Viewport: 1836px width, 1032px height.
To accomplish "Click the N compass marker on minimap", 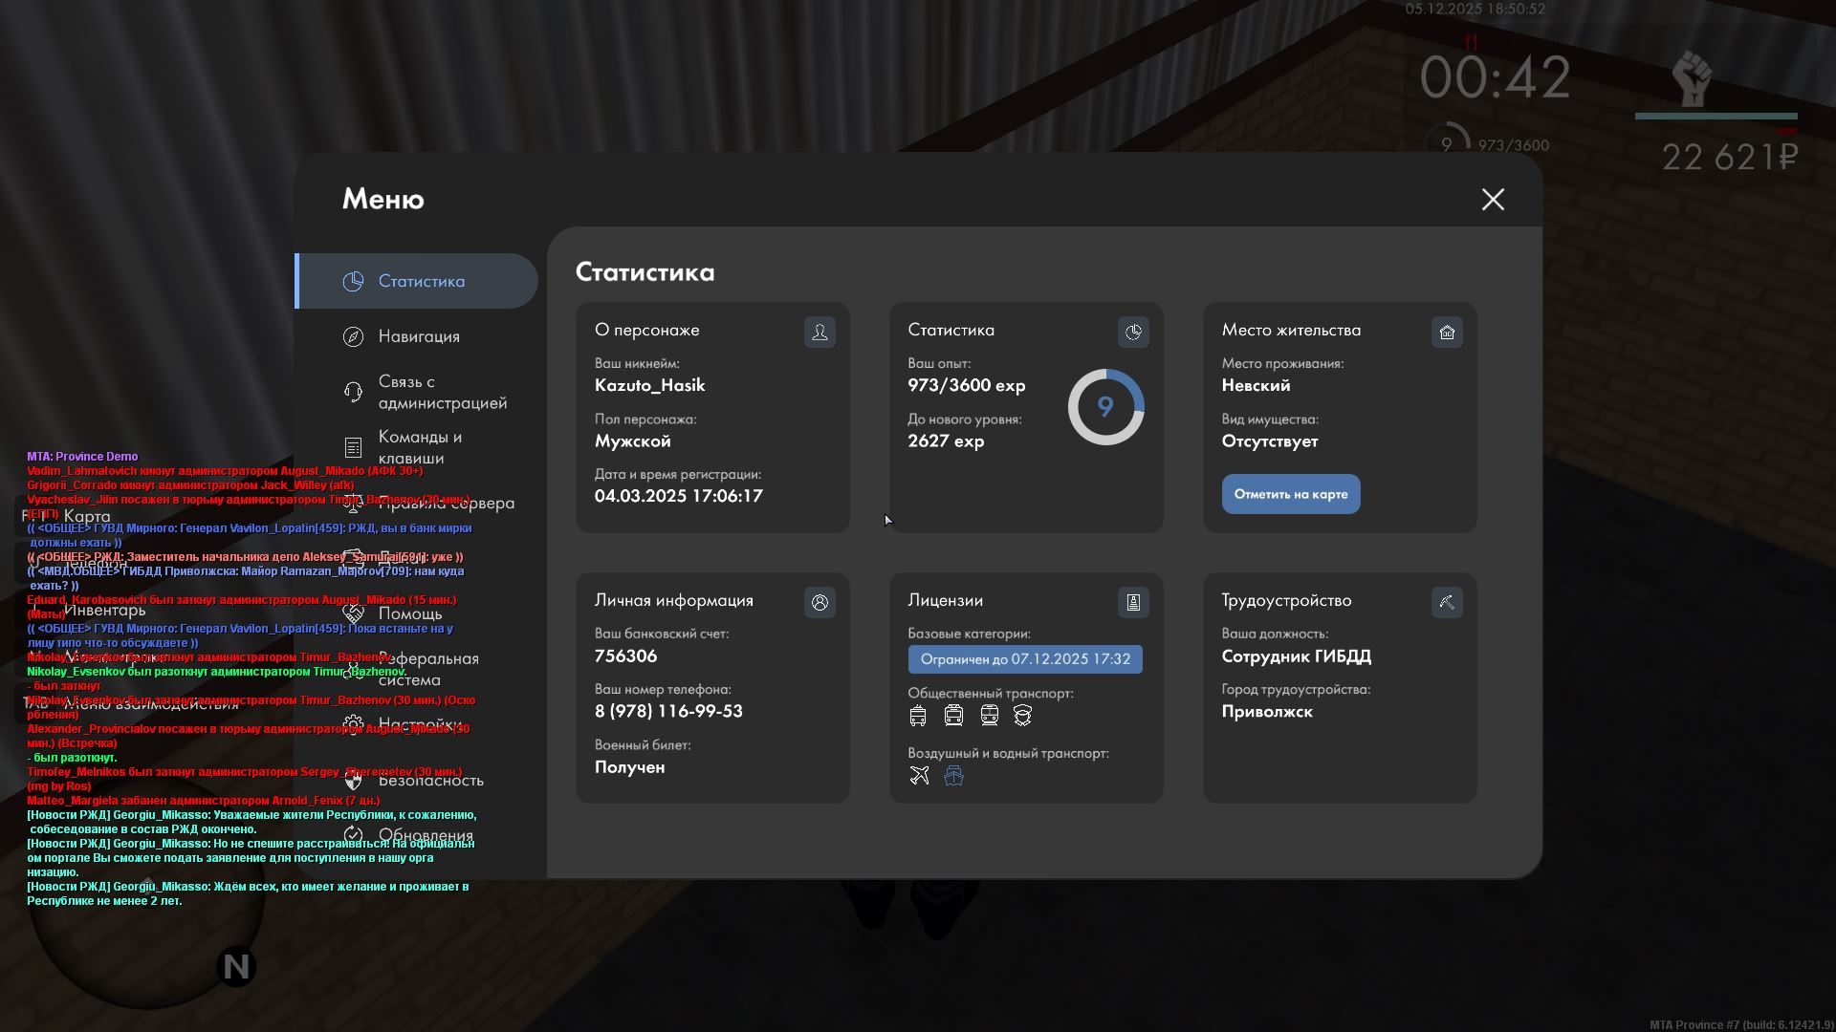I will coord(236,967).
